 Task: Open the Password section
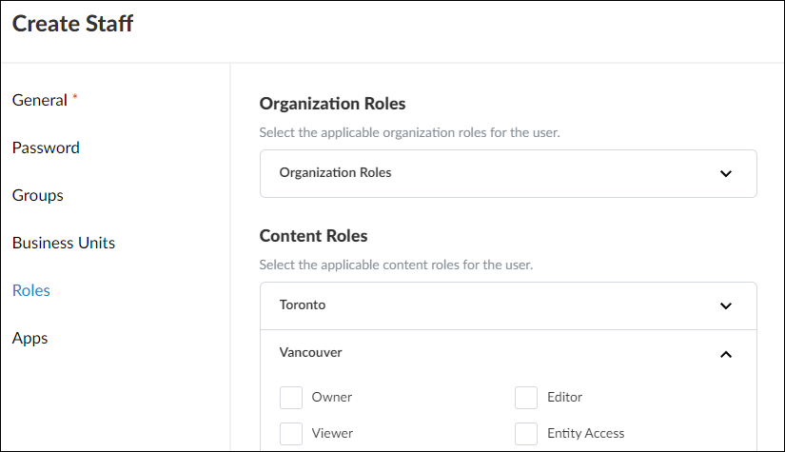point(46,148)
